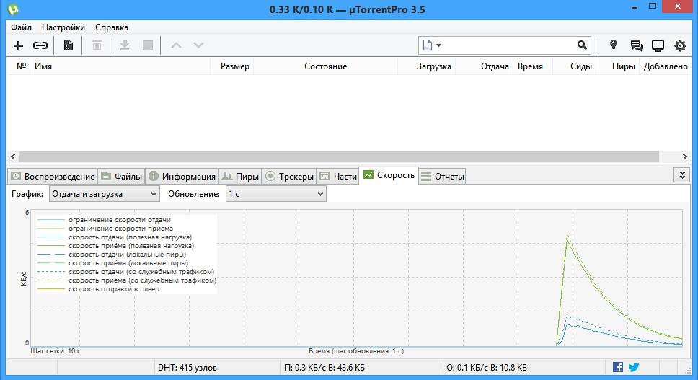Open the График dropdown 'Отдача и загрузка'
The width and height of the screenshot is (698, 380).
click(x=104, y=194)
